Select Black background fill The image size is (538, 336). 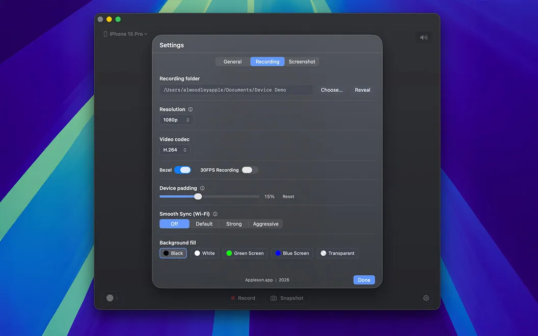point(173,254)
